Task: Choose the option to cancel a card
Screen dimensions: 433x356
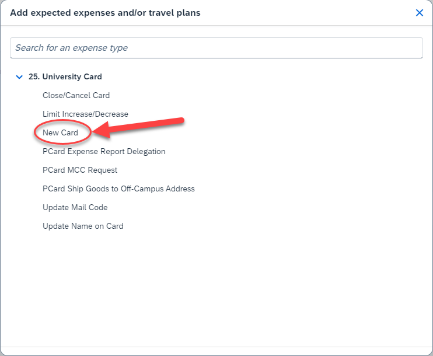Action: [x=76, y=95]
